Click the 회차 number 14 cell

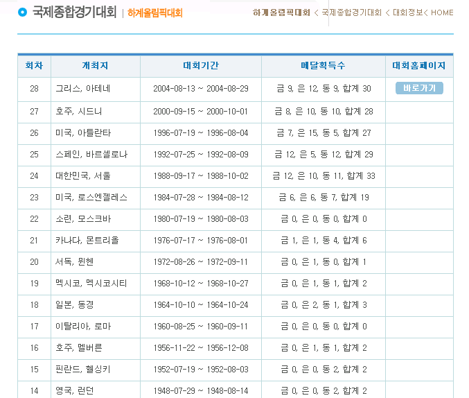tap(34, 391)
